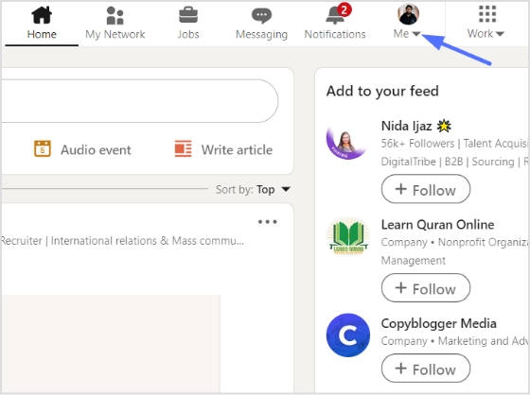Click the Audio event button text

[x=96, y=149]
